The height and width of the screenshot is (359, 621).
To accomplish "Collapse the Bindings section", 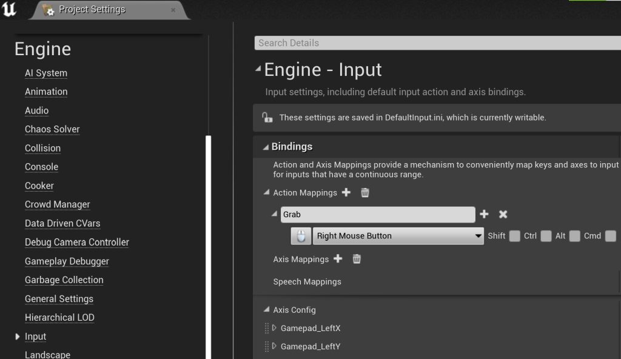I will pyautogui.click(x=266, y=147).
